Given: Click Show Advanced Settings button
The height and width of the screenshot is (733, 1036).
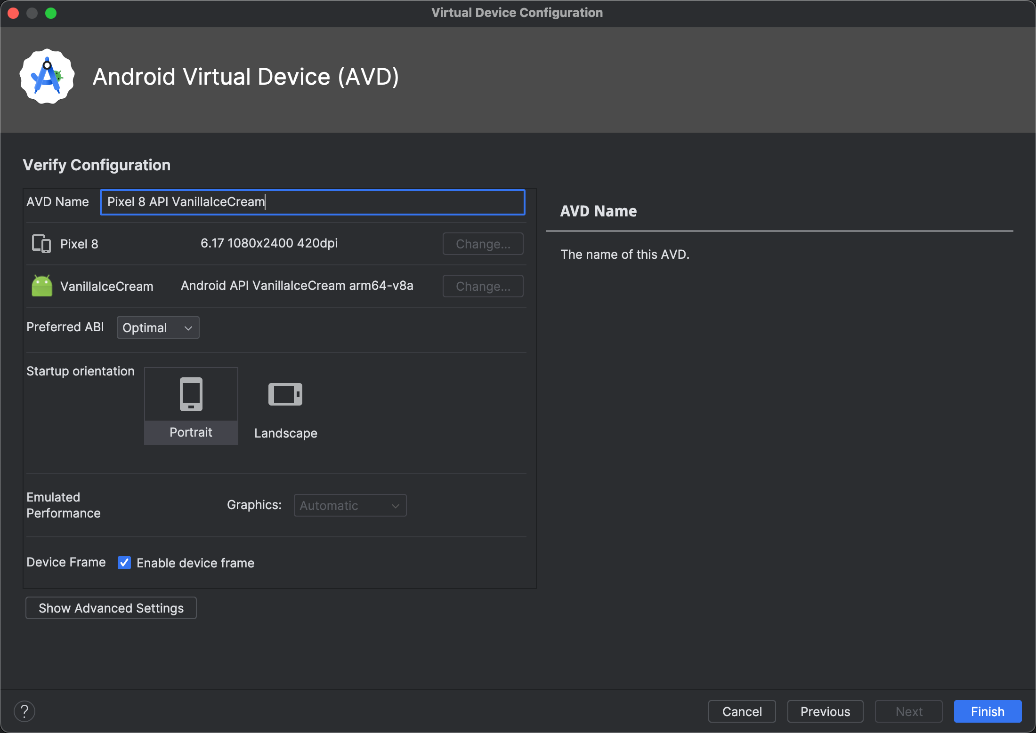Looking at the screenshot, I should tap(111, 608).
